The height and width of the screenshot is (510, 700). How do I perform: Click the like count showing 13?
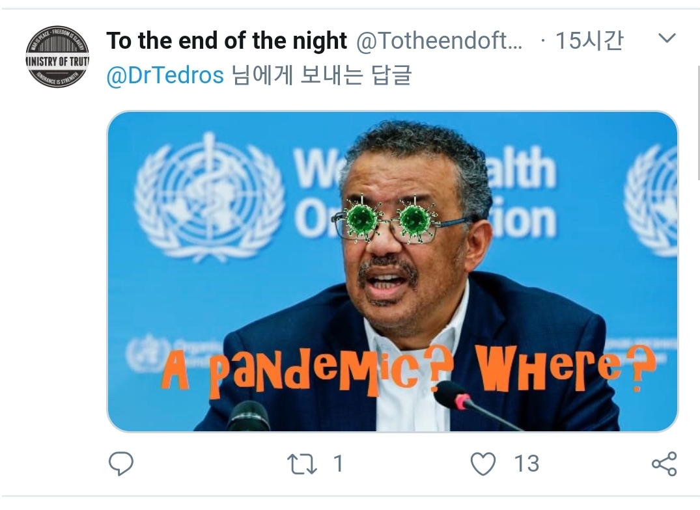pos(527,464)
